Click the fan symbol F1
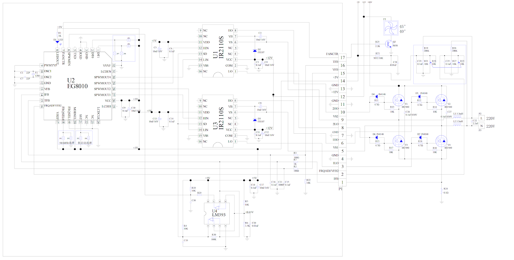The width and height of the screenshot is (514, 260). (391, 28)
